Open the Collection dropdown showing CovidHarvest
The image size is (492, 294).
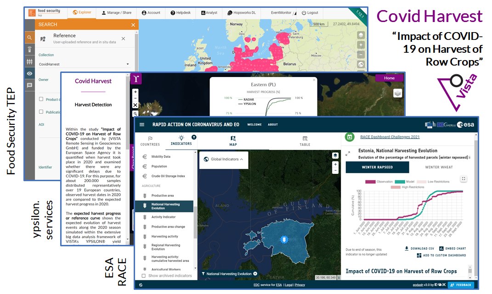[x=128, y=64]
